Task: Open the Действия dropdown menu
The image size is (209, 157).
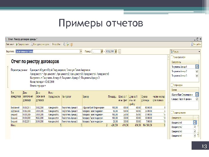Action: pyautogui.click(x=10, y=44)
